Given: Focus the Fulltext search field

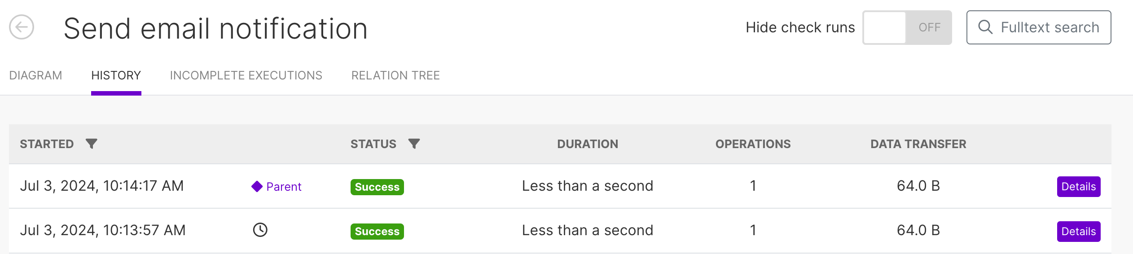Looking at the screenshot, I should 1050,27.
